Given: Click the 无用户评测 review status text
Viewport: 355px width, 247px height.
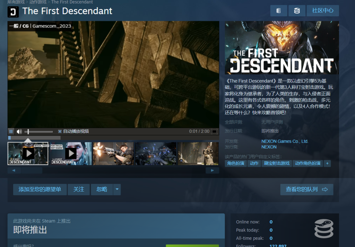Looking at the screenshot, I should [272, 122].
